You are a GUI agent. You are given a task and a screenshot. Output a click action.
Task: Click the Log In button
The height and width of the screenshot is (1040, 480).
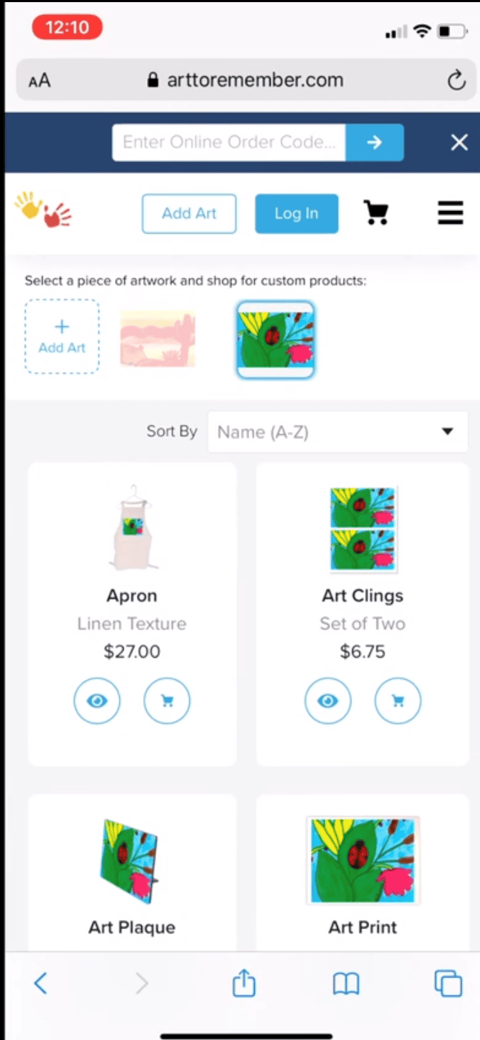[297, 213]
